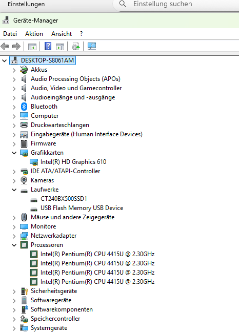Viewport: 239px width, 333px height.
Task: Select the Speichercontroller label
Action: (55, 319)
